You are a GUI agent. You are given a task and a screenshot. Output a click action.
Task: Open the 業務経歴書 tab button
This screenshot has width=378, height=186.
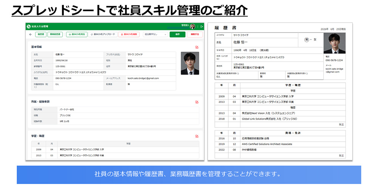point(55,34)
